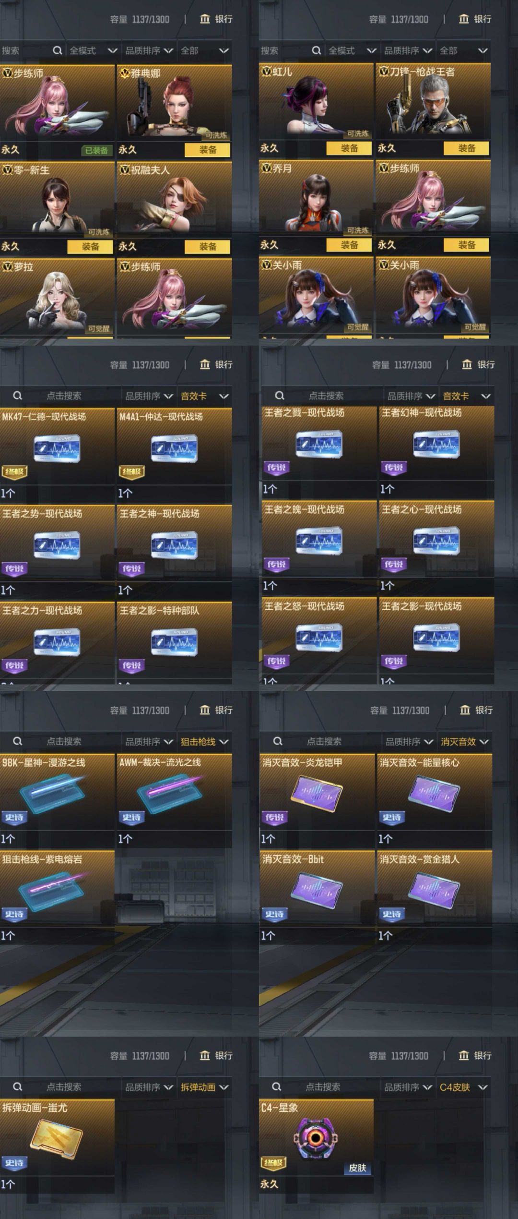Select the MK47-仁德-现代战场 sound card icon

coord(57,448)
